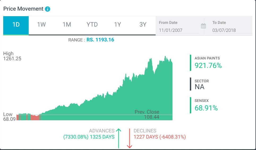The width and height of the screenshot is (256, 150).
Task: Click the Price Movement info icon
Action: (x=48, y=9)
